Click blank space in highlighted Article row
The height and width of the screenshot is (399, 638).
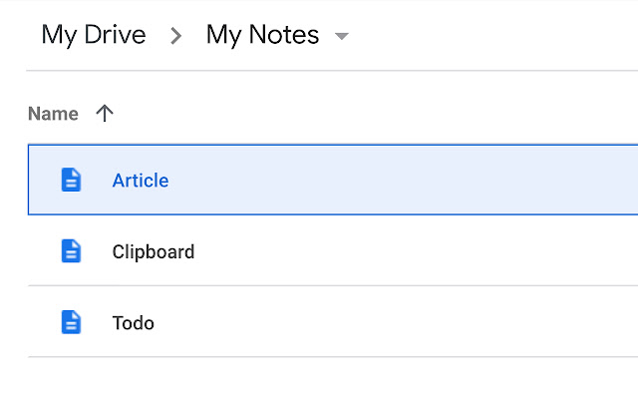[419, 181]
